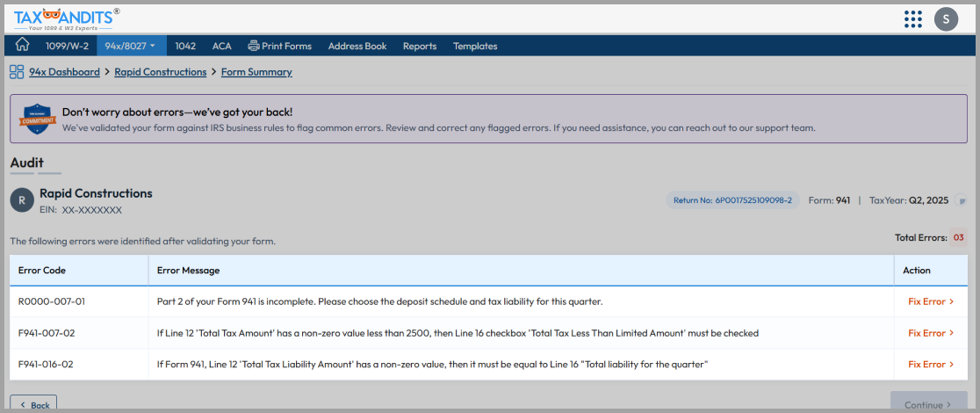Viewport: 980px width, 413px height.
Task: Click the Total Errors count 03
Action: 958,237
